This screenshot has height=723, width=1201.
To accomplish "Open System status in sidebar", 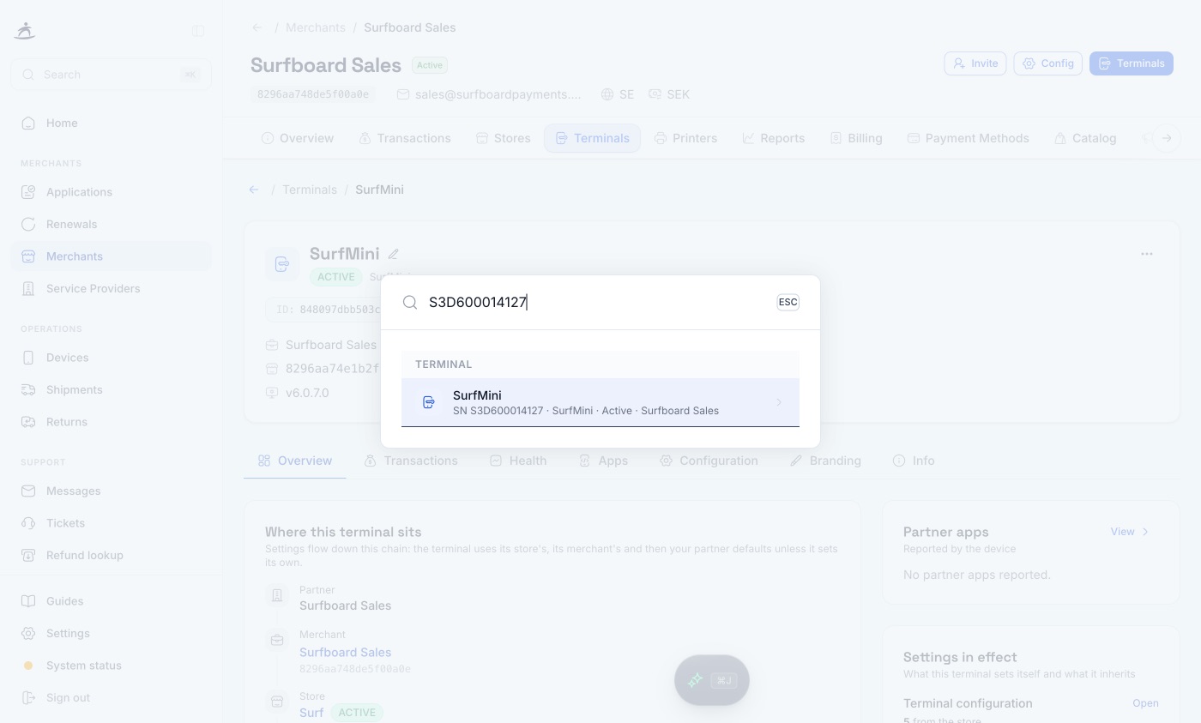I will pos(111,666).
